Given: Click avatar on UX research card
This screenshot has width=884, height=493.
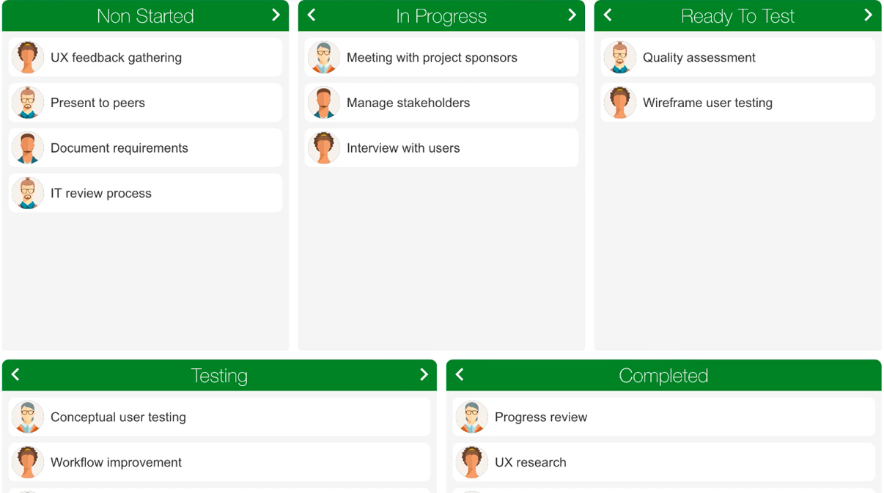Looking at the screenshot, I should point(472,462).
